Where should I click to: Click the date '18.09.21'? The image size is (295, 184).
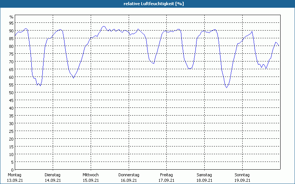click(x=204, y=180)
